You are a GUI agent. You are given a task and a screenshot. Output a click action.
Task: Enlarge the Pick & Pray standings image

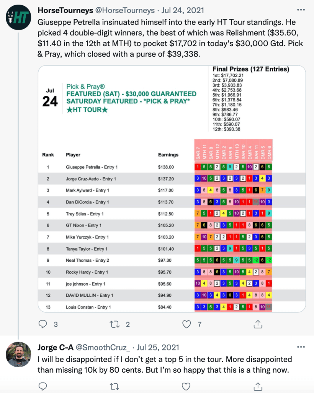tap(172, 189)
